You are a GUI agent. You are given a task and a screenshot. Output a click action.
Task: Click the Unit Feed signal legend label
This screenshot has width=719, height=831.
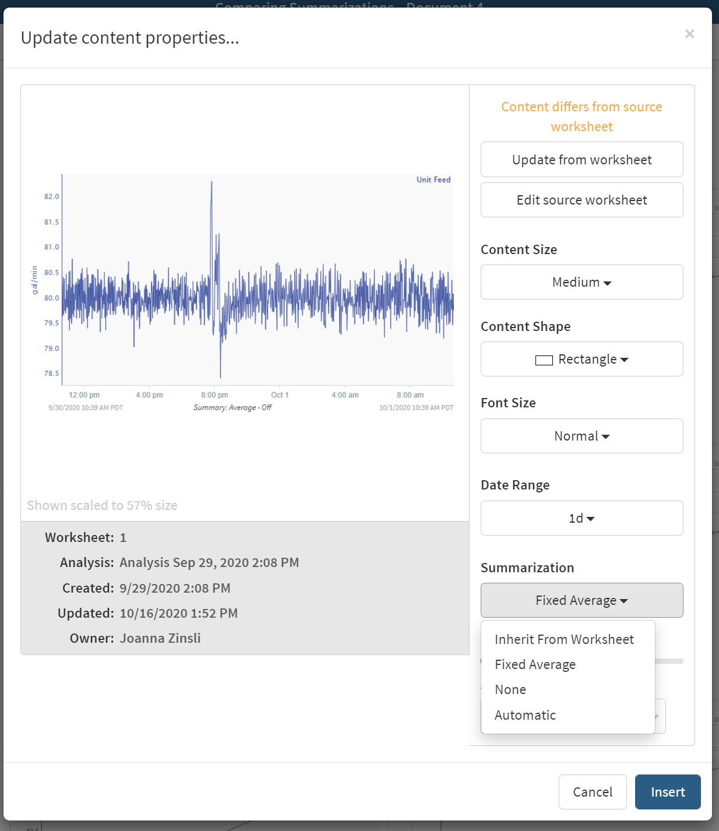tap(433, 179)
